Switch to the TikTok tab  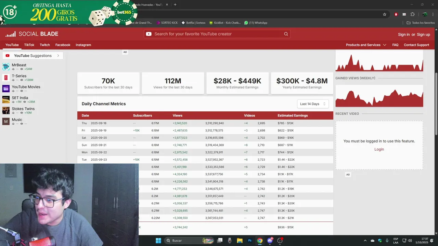tap(29, 45)
